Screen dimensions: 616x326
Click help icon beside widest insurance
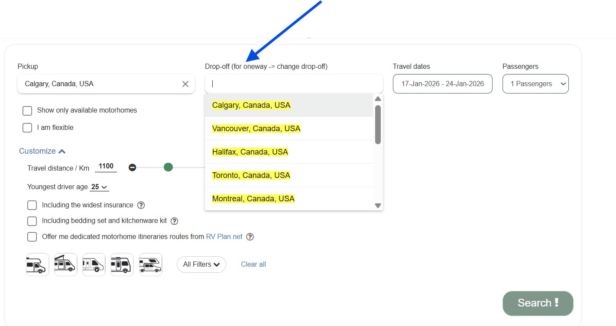click(x=141, y=205)
